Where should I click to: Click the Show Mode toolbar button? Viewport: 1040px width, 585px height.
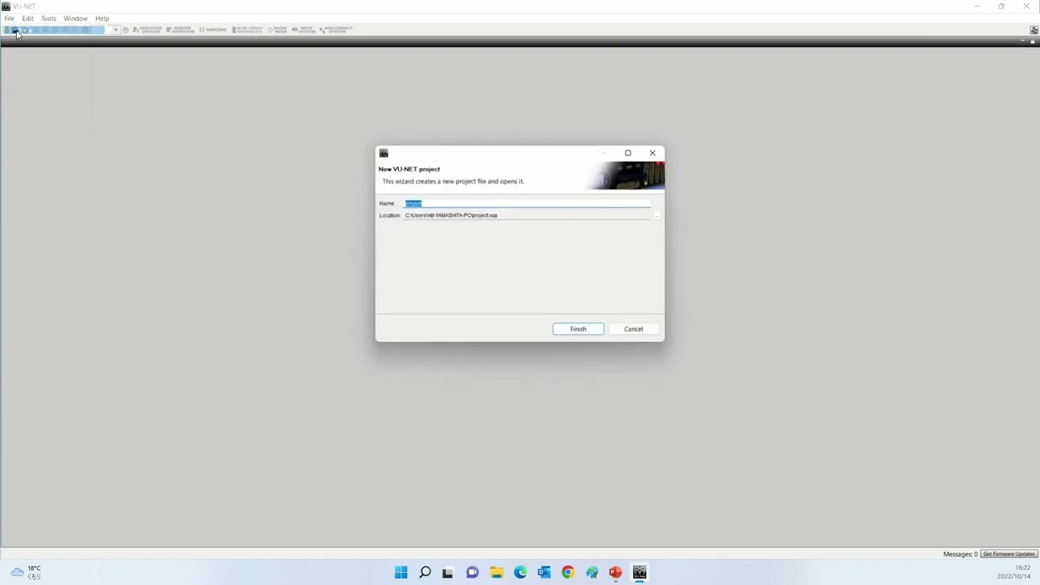pyautogui.click(x=278, y=29)
